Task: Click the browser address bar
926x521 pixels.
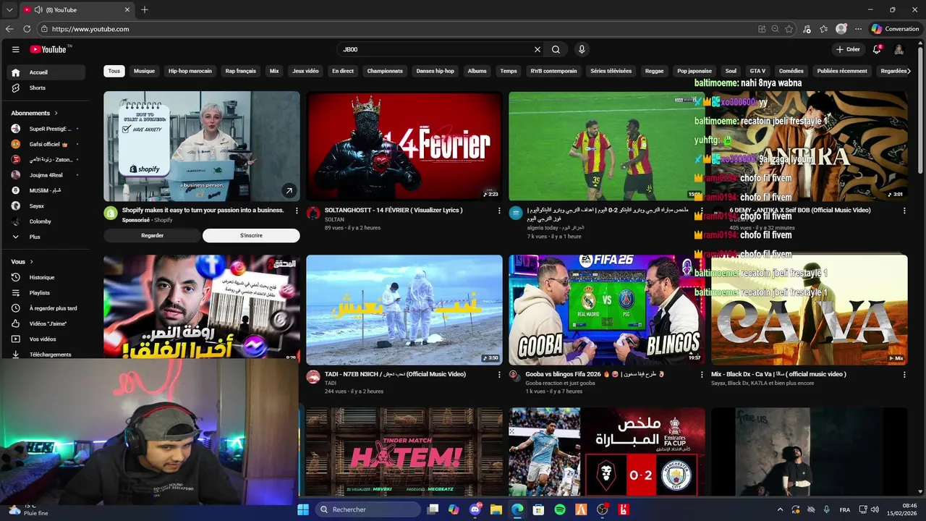Action: click(x=398, y=29)
